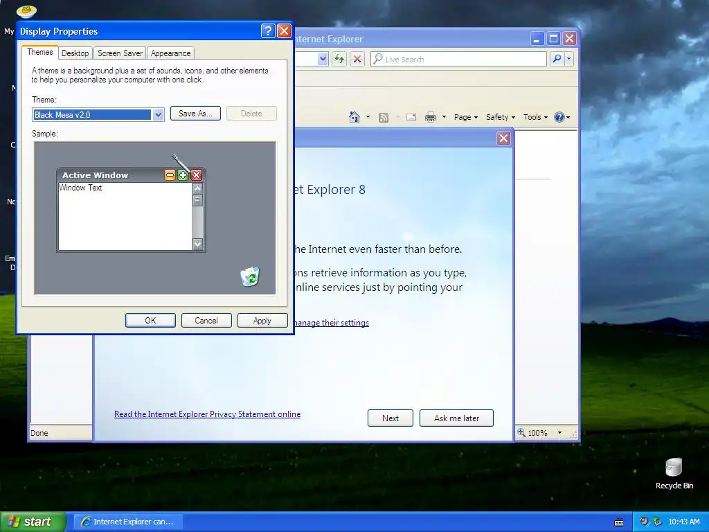The width and height of the screenshot is (709, 532).
Task: Click the Live Search input field
Action: click(458, 59)
